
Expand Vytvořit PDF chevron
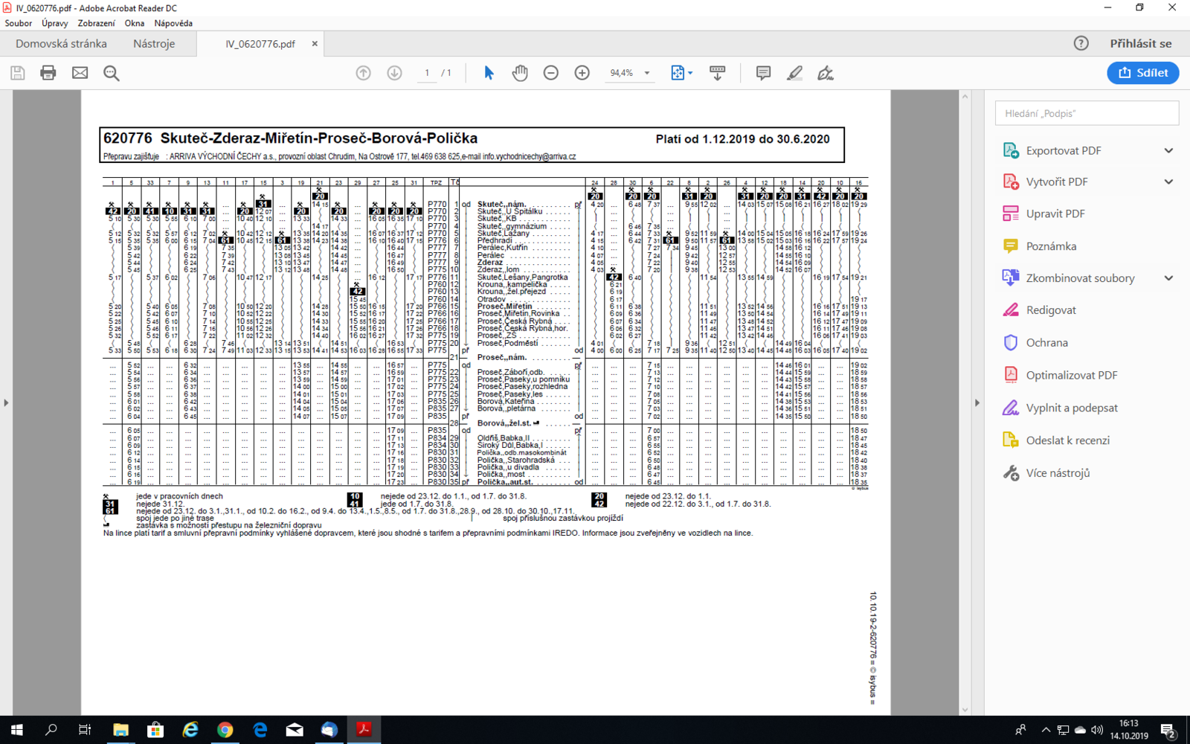pos(1168,182)
